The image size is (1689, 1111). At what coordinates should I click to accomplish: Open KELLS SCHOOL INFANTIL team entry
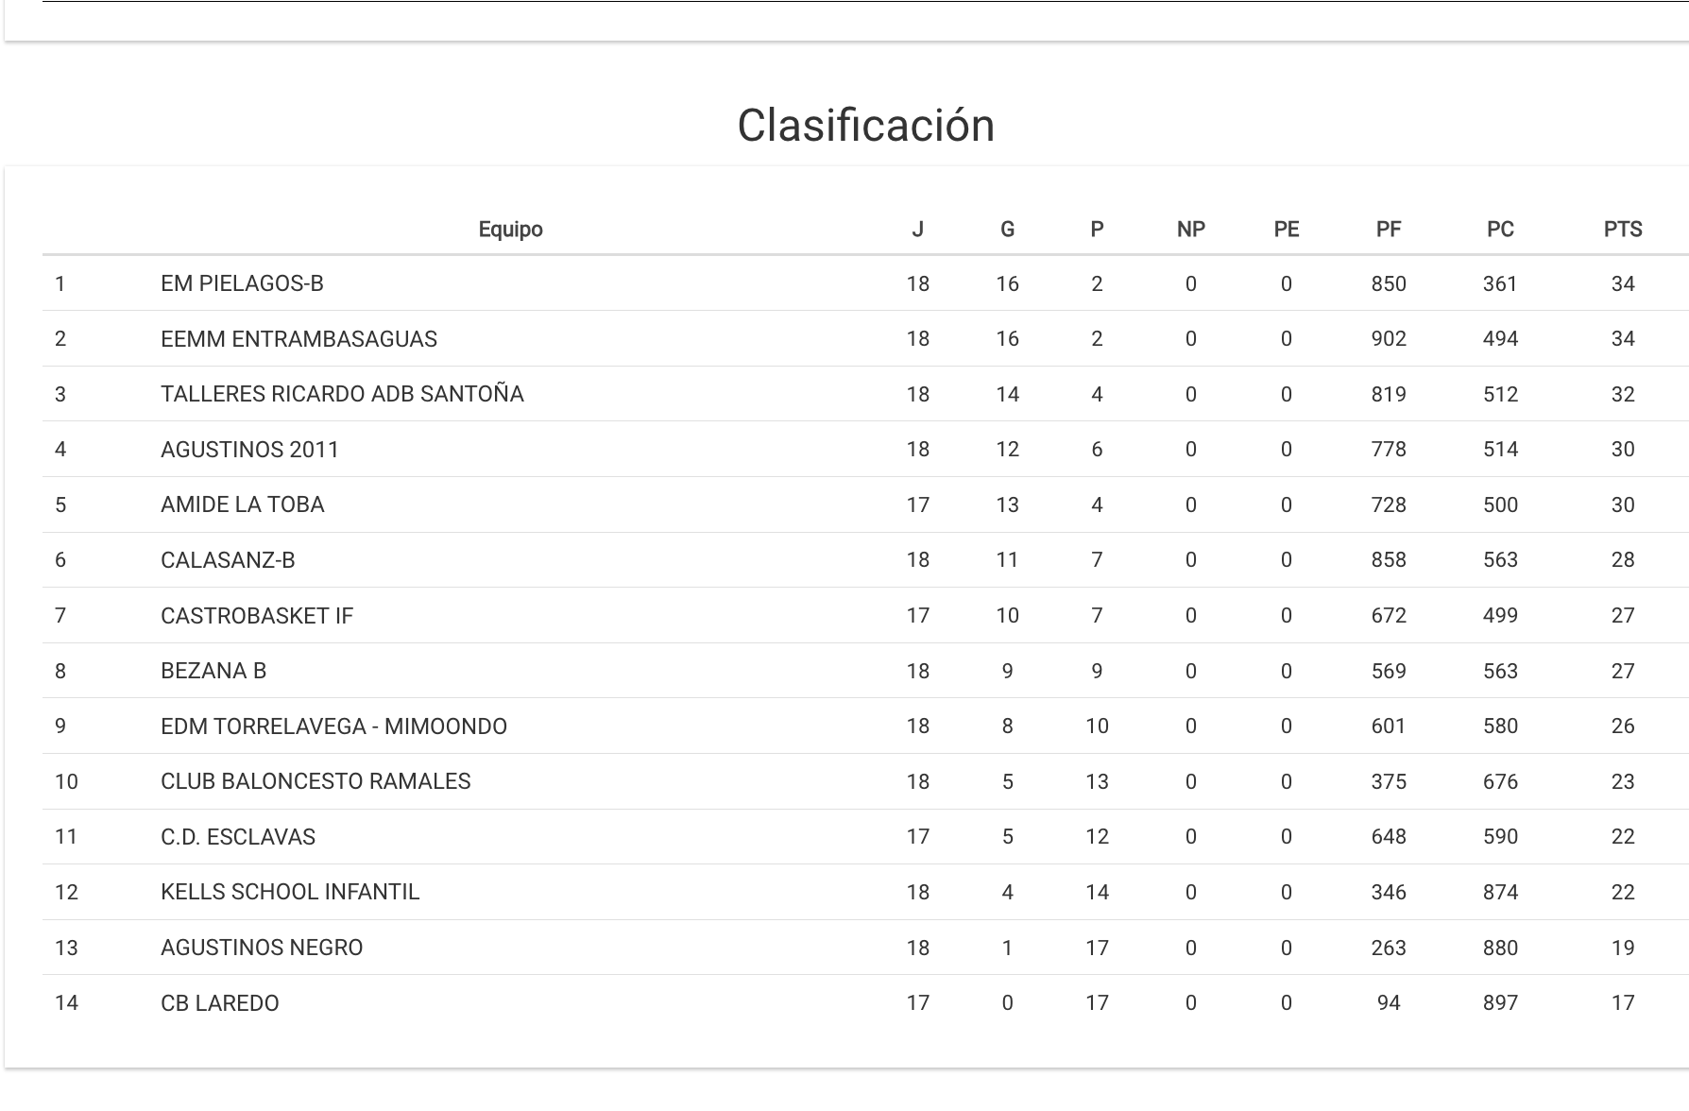tap(290, 892)
